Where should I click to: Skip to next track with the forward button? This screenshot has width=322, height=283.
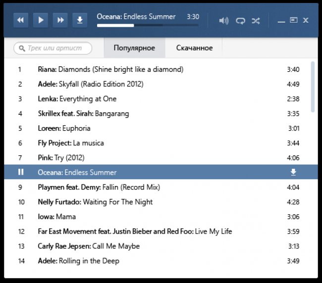coord(60,20)
